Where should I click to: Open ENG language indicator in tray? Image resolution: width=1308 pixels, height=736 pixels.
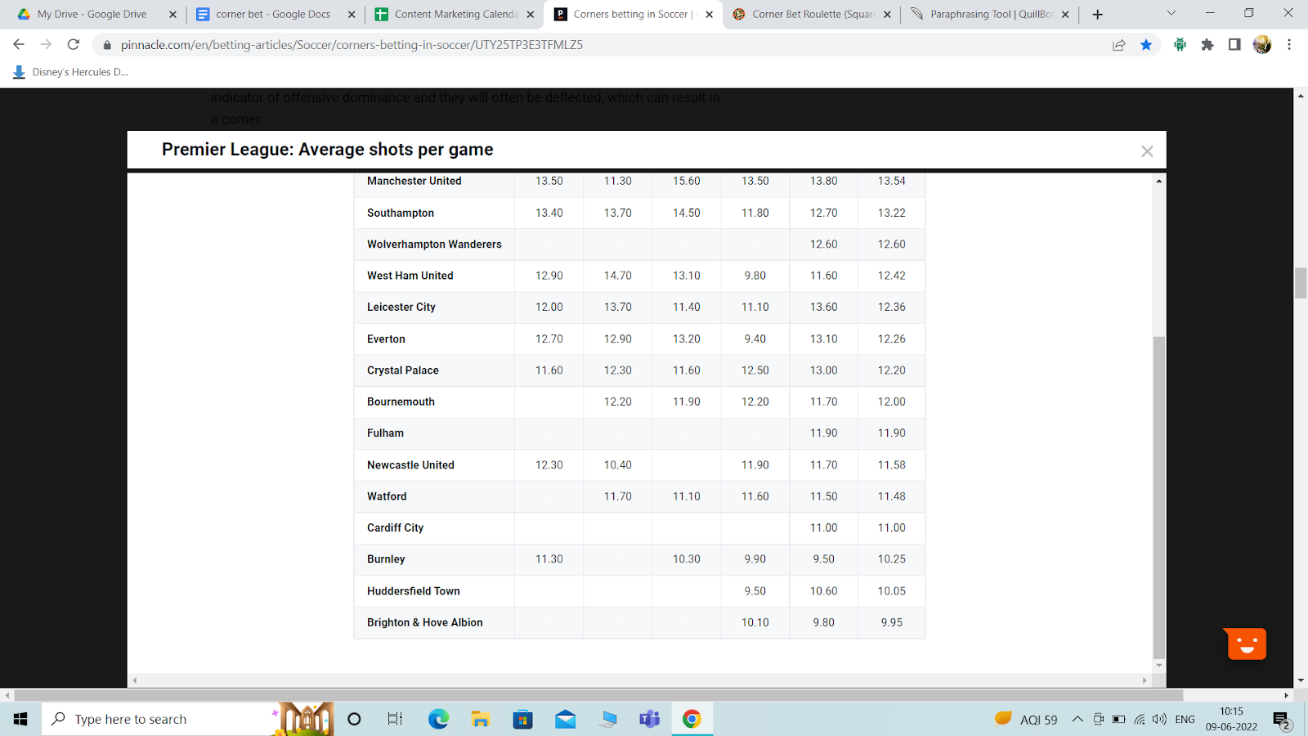(x=1185, y=719)
